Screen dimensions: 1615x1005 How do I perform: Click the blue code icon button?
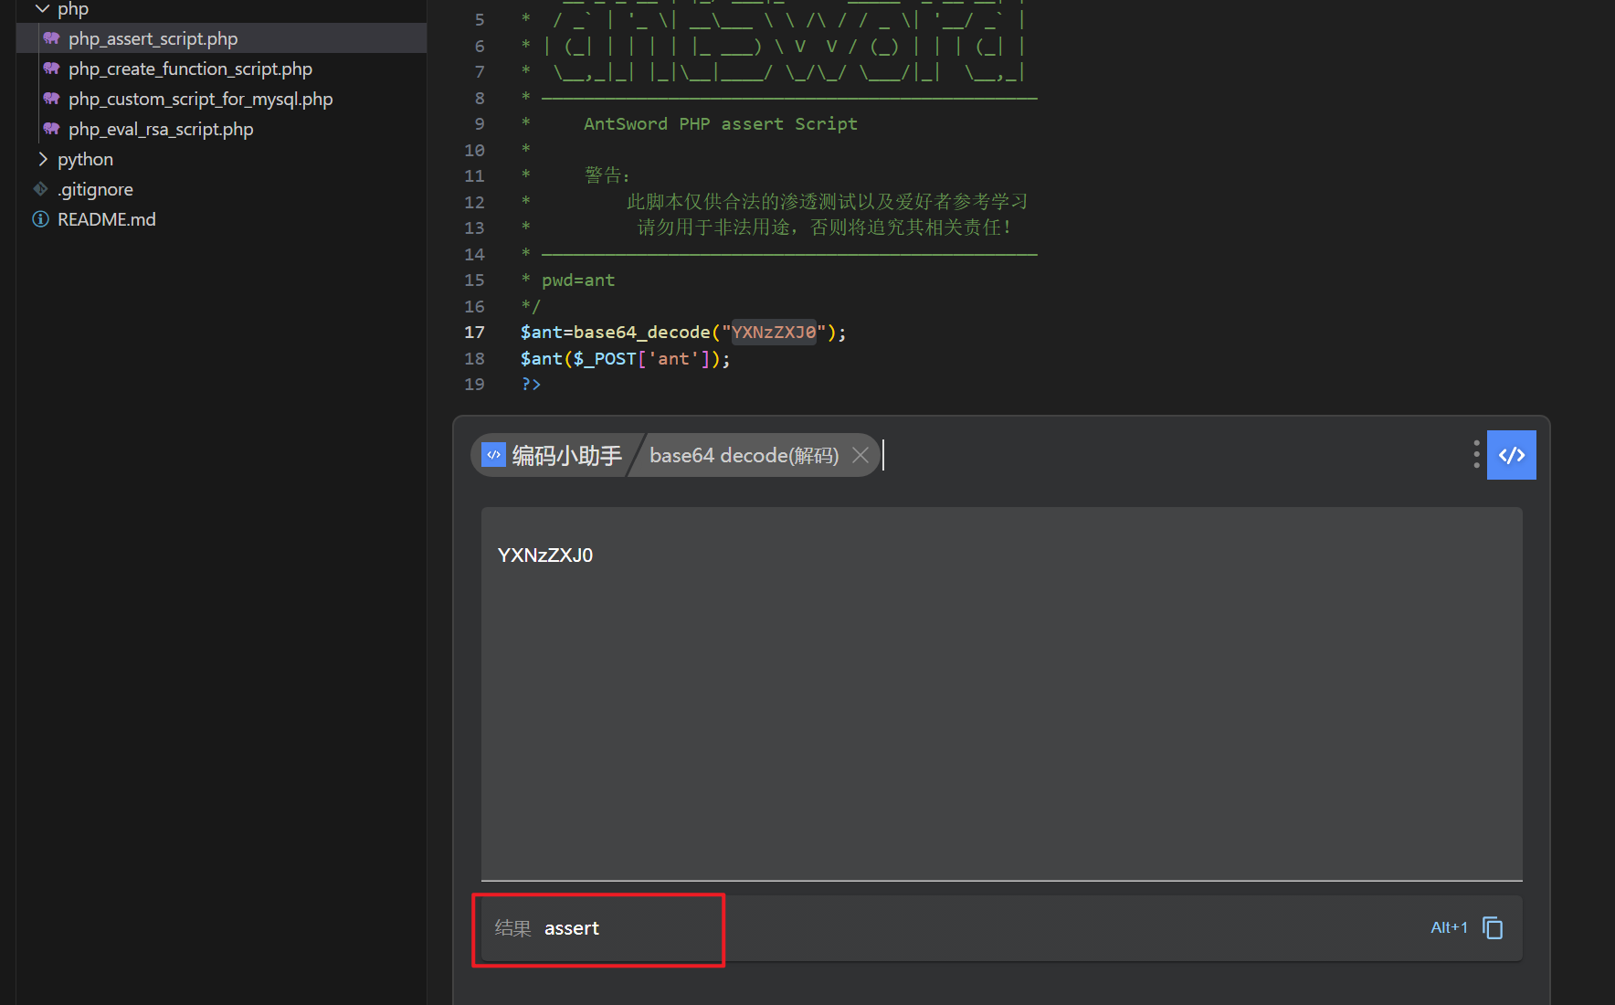1511,455
